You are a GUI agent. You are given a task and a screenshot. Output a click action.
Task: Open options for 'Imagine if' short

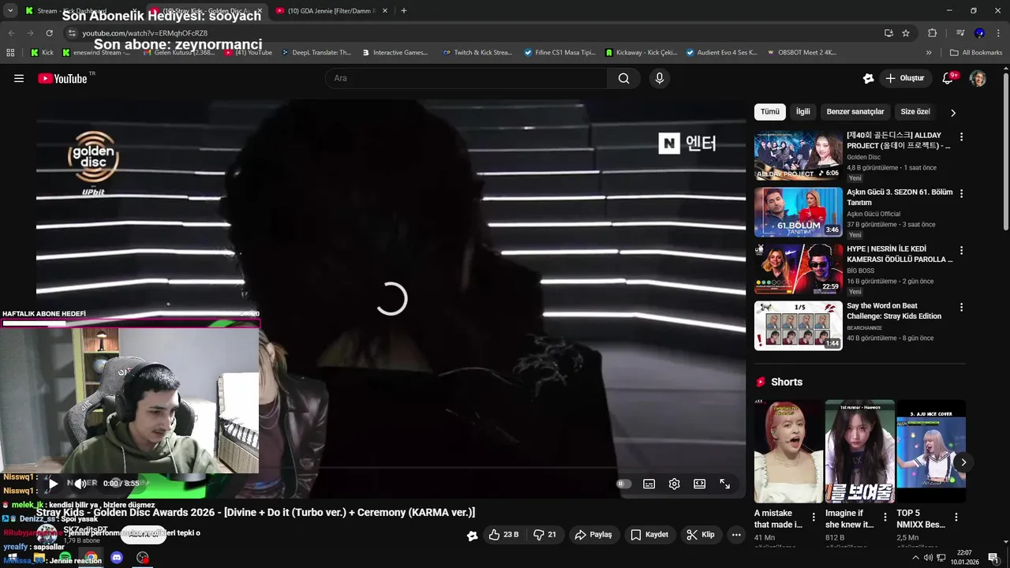pyautogui.click(x=885, y=518)
